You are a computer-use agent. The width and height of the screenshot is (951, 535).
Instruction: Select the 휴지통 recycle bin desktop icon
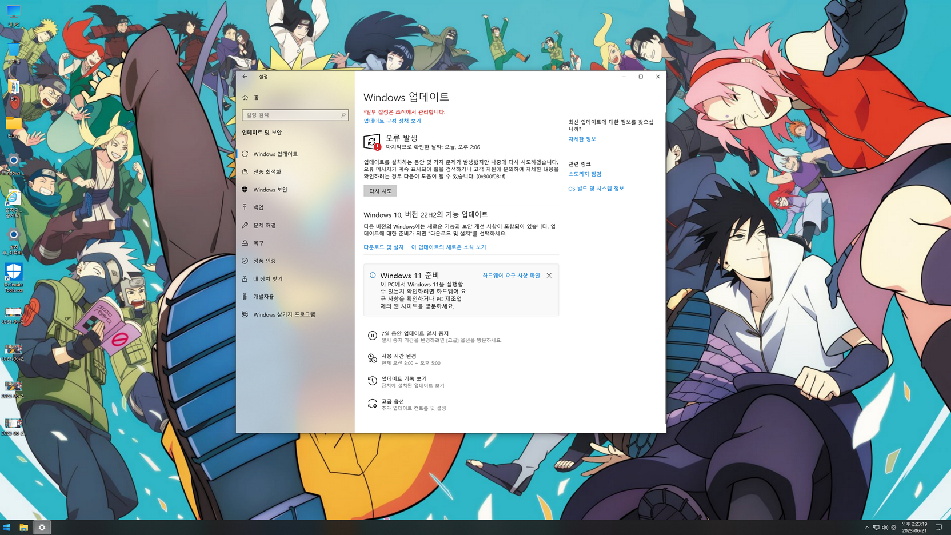coord(14,53)
